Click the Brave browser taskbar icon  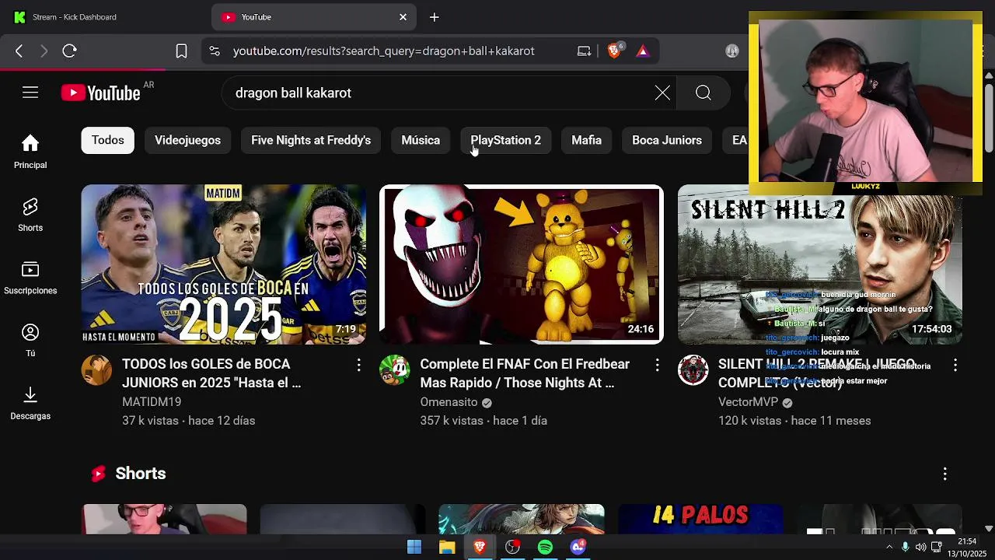coord(480,548)
